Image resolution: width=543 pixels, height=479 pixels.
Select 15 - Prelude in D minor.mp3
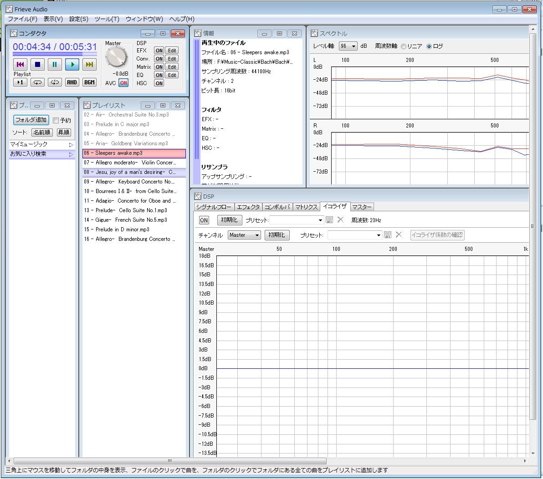pos(134,229)
